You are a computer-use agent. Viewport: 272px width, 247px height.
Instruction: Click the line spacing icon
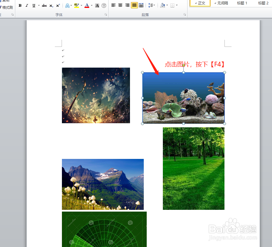click(151, 5)
